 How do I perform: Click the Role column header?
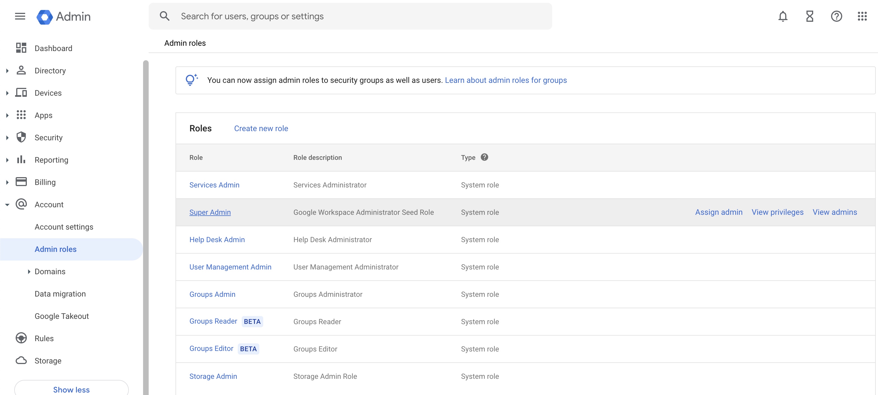(x=196, y=158)
